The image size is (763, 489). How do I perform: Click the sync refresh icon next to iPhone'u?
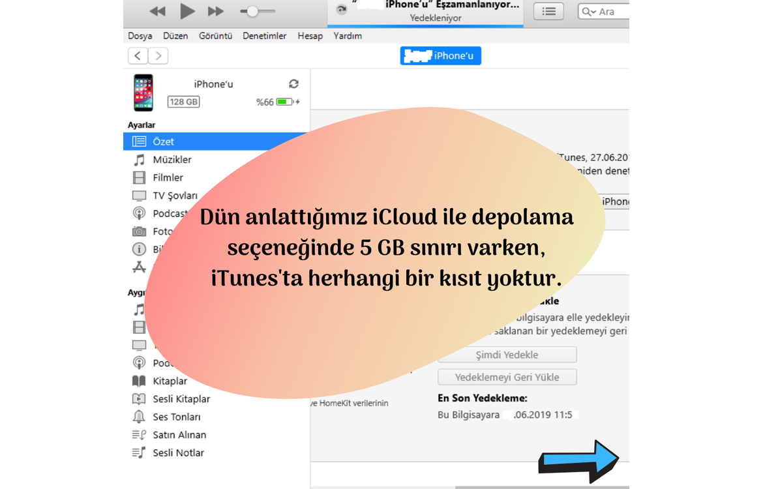point(293,83)
